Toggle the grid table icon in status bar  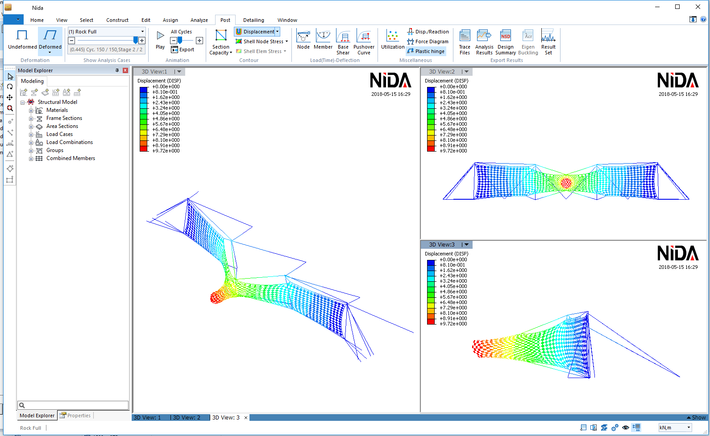tap(636, 428)
